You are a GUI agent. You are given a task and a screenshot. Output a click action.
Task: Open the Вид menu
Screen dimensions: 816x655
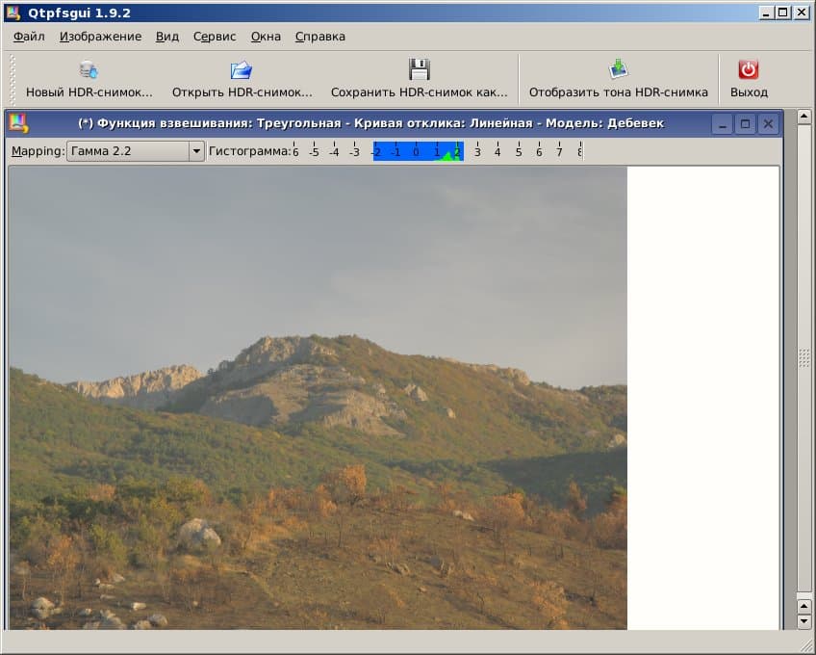167,37
